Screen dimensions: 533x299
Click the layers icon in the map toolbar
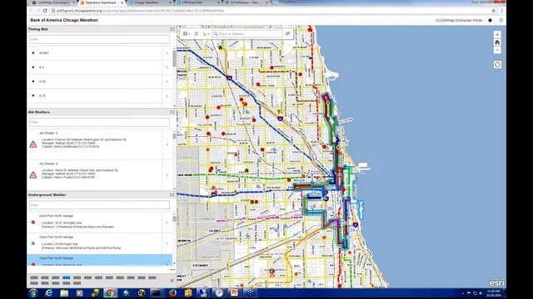pos(197,33)
